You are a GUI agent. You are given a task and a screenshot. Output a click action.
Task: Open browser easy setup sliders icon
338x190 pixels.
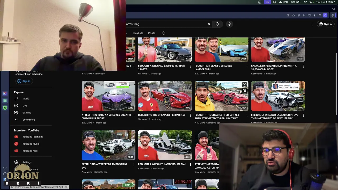click(x=320, y=15)
